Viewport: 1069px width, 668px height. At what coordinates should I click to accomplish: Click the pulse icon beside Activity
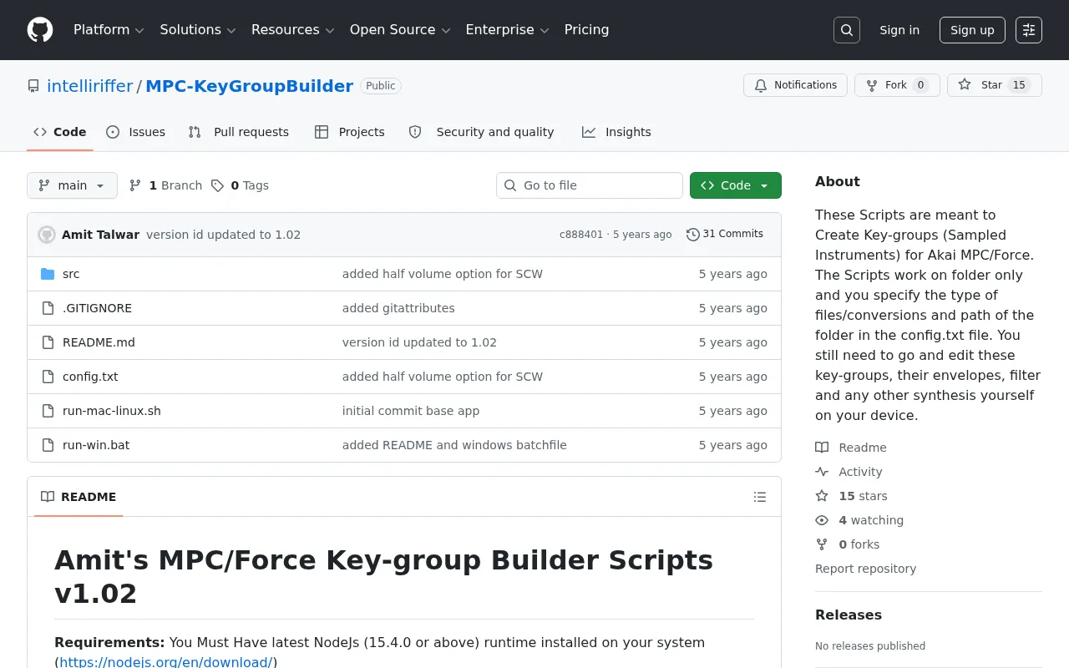point(822,472)
